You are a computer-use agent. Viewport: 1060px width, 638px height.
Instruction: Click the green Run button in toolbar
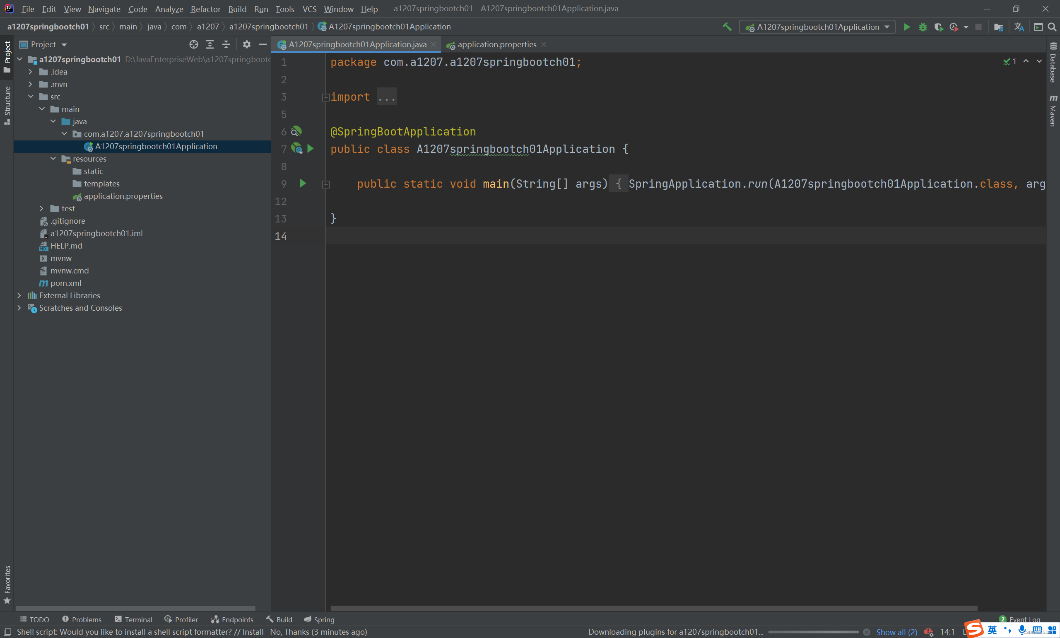click(907, 27)
